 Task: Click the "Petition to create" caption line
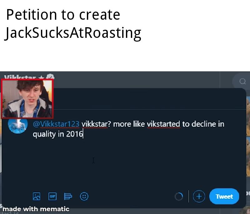coord(63,15)
